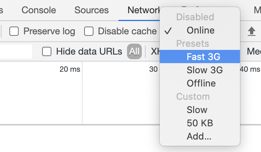Pick the Online throttling option
Viewport: 261px width, 152px height.
pyautogui.click(x=200, y=30)
